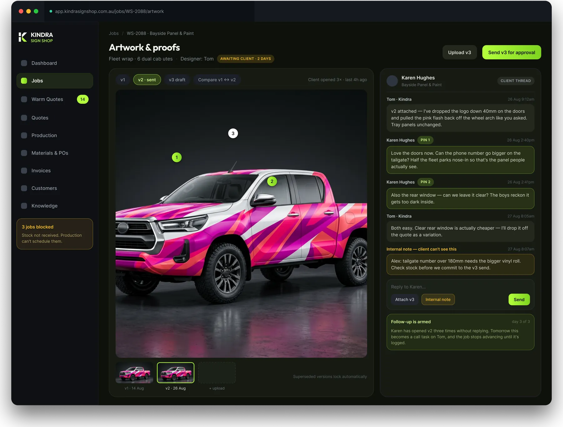The image size is (563, 427).
Task: Click WS-2088 · Bayside Panel & Paint breadcrumb
Action: click(x=160, y=33)
